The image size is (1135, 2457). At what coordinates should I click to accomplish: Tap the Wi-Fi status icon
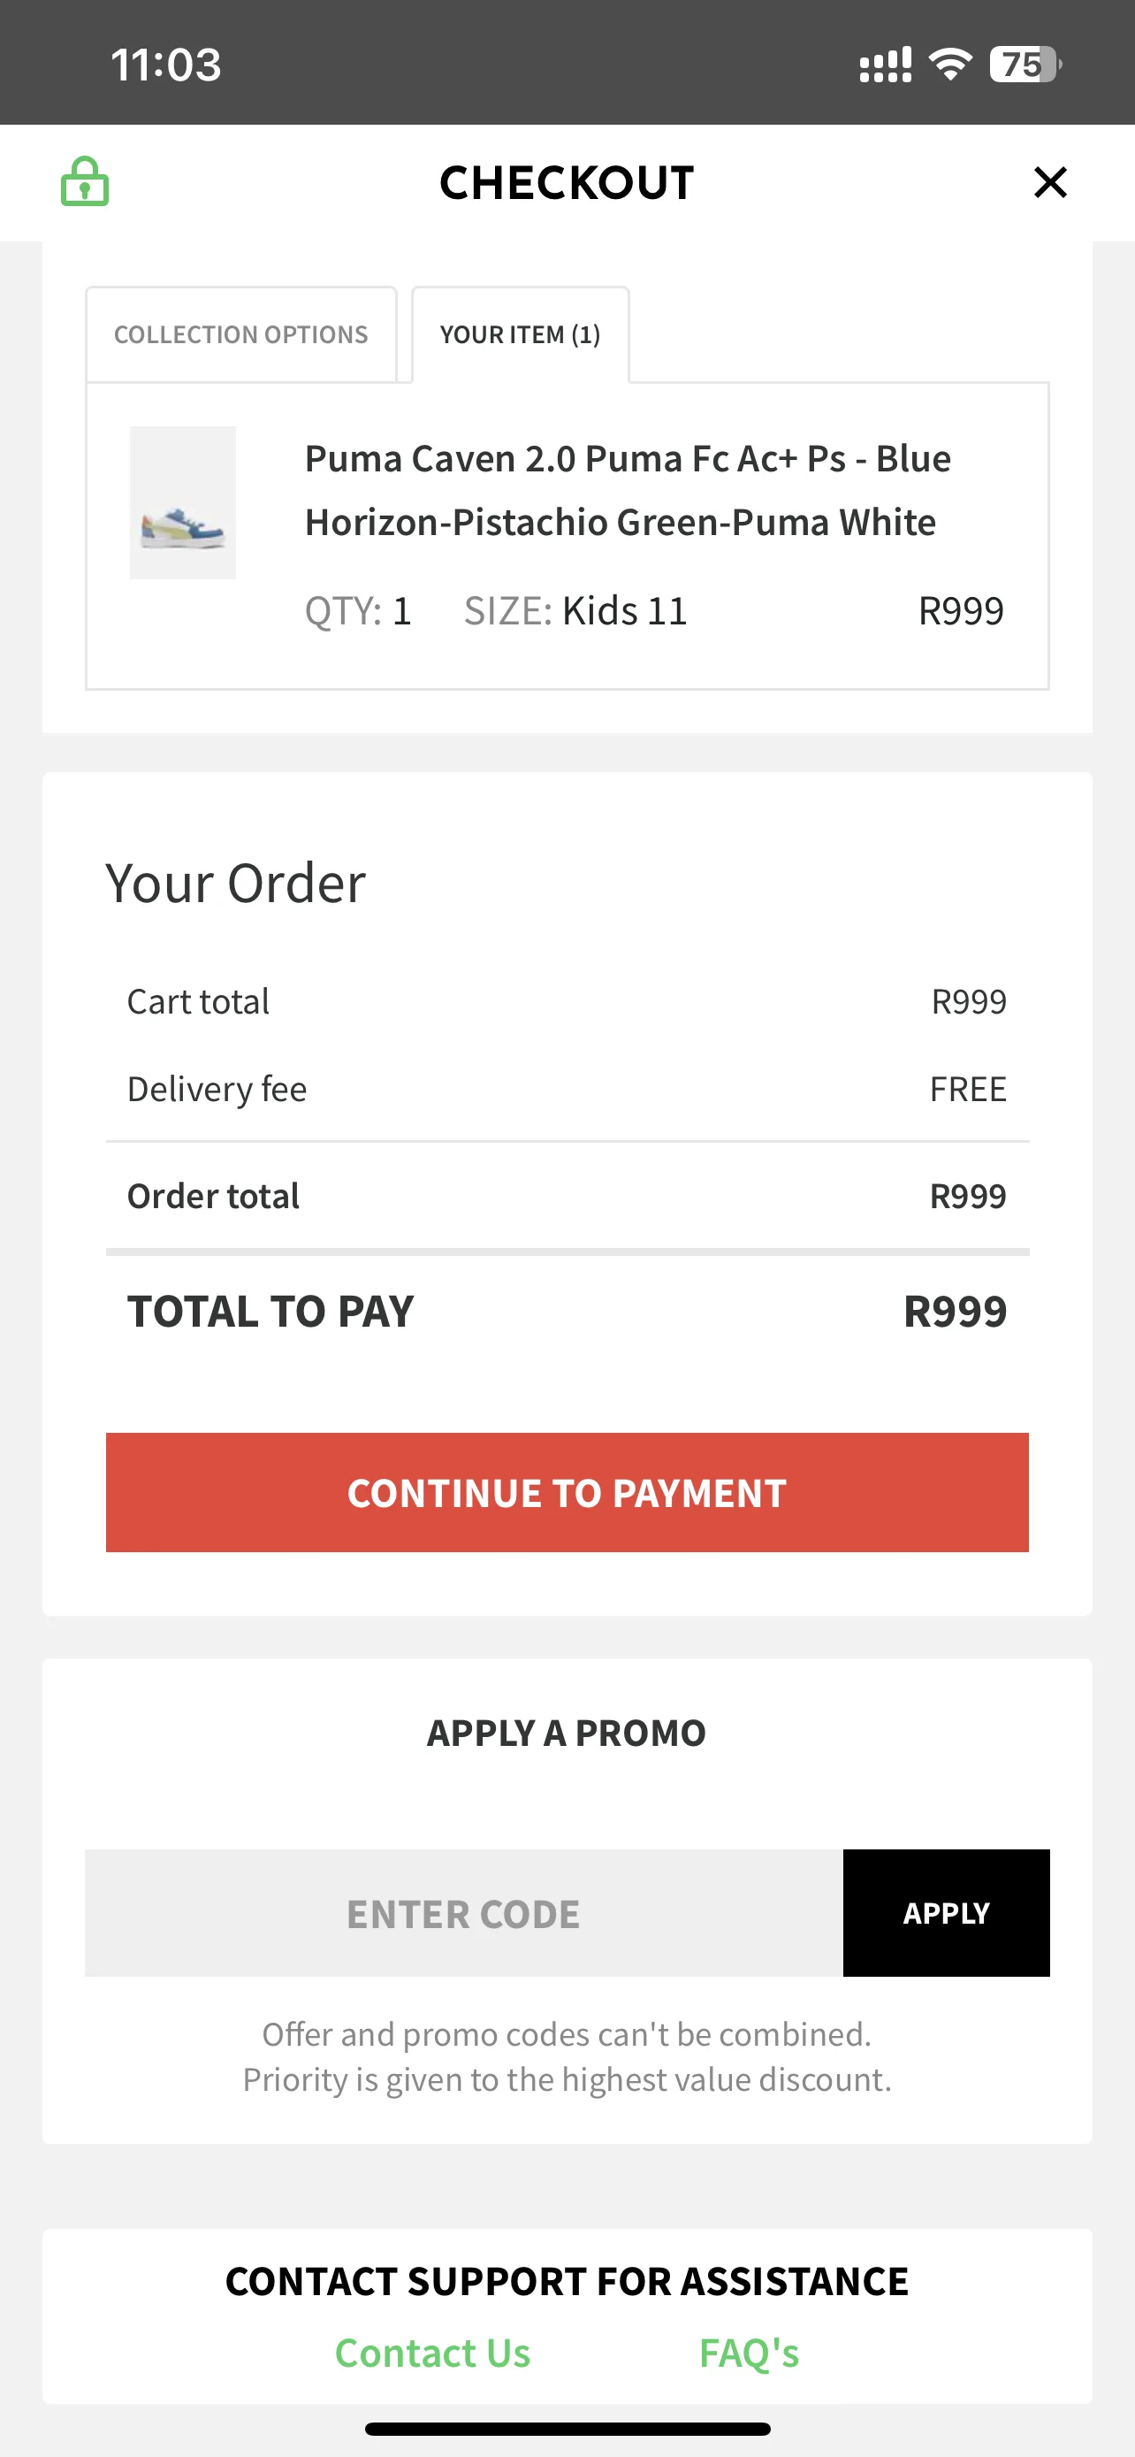click(950, 64)
